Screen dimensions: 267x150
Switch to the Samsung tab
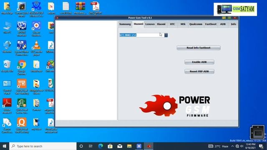click(125, 24)
